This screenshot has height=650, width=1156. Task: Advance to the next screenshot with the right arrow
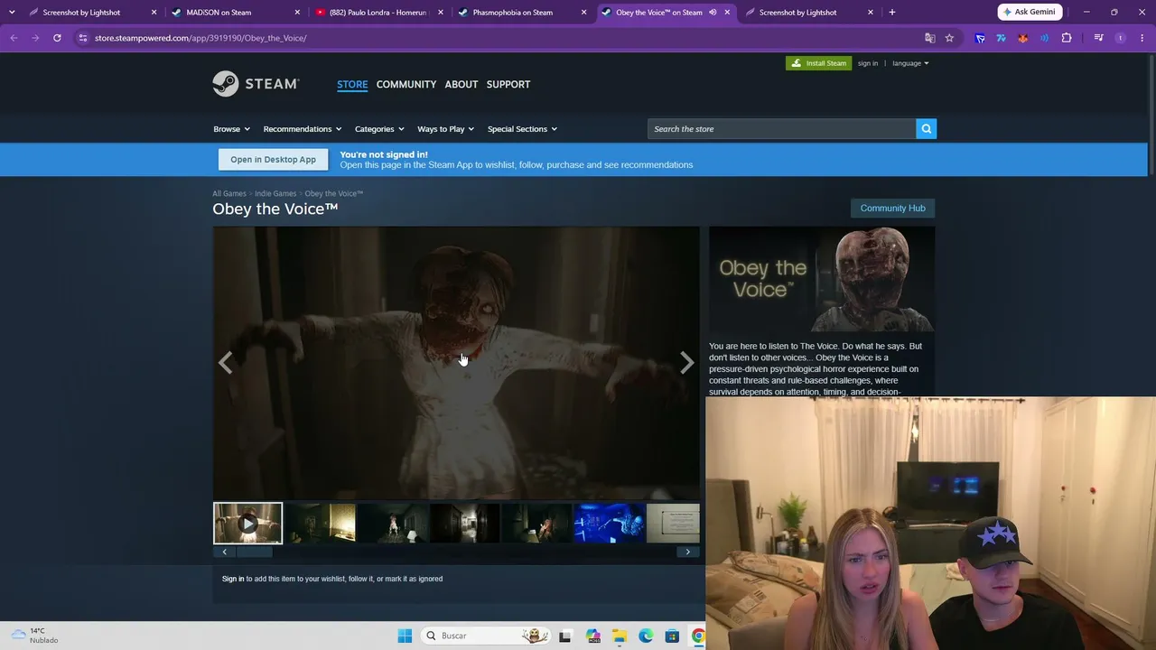[686, 363]
